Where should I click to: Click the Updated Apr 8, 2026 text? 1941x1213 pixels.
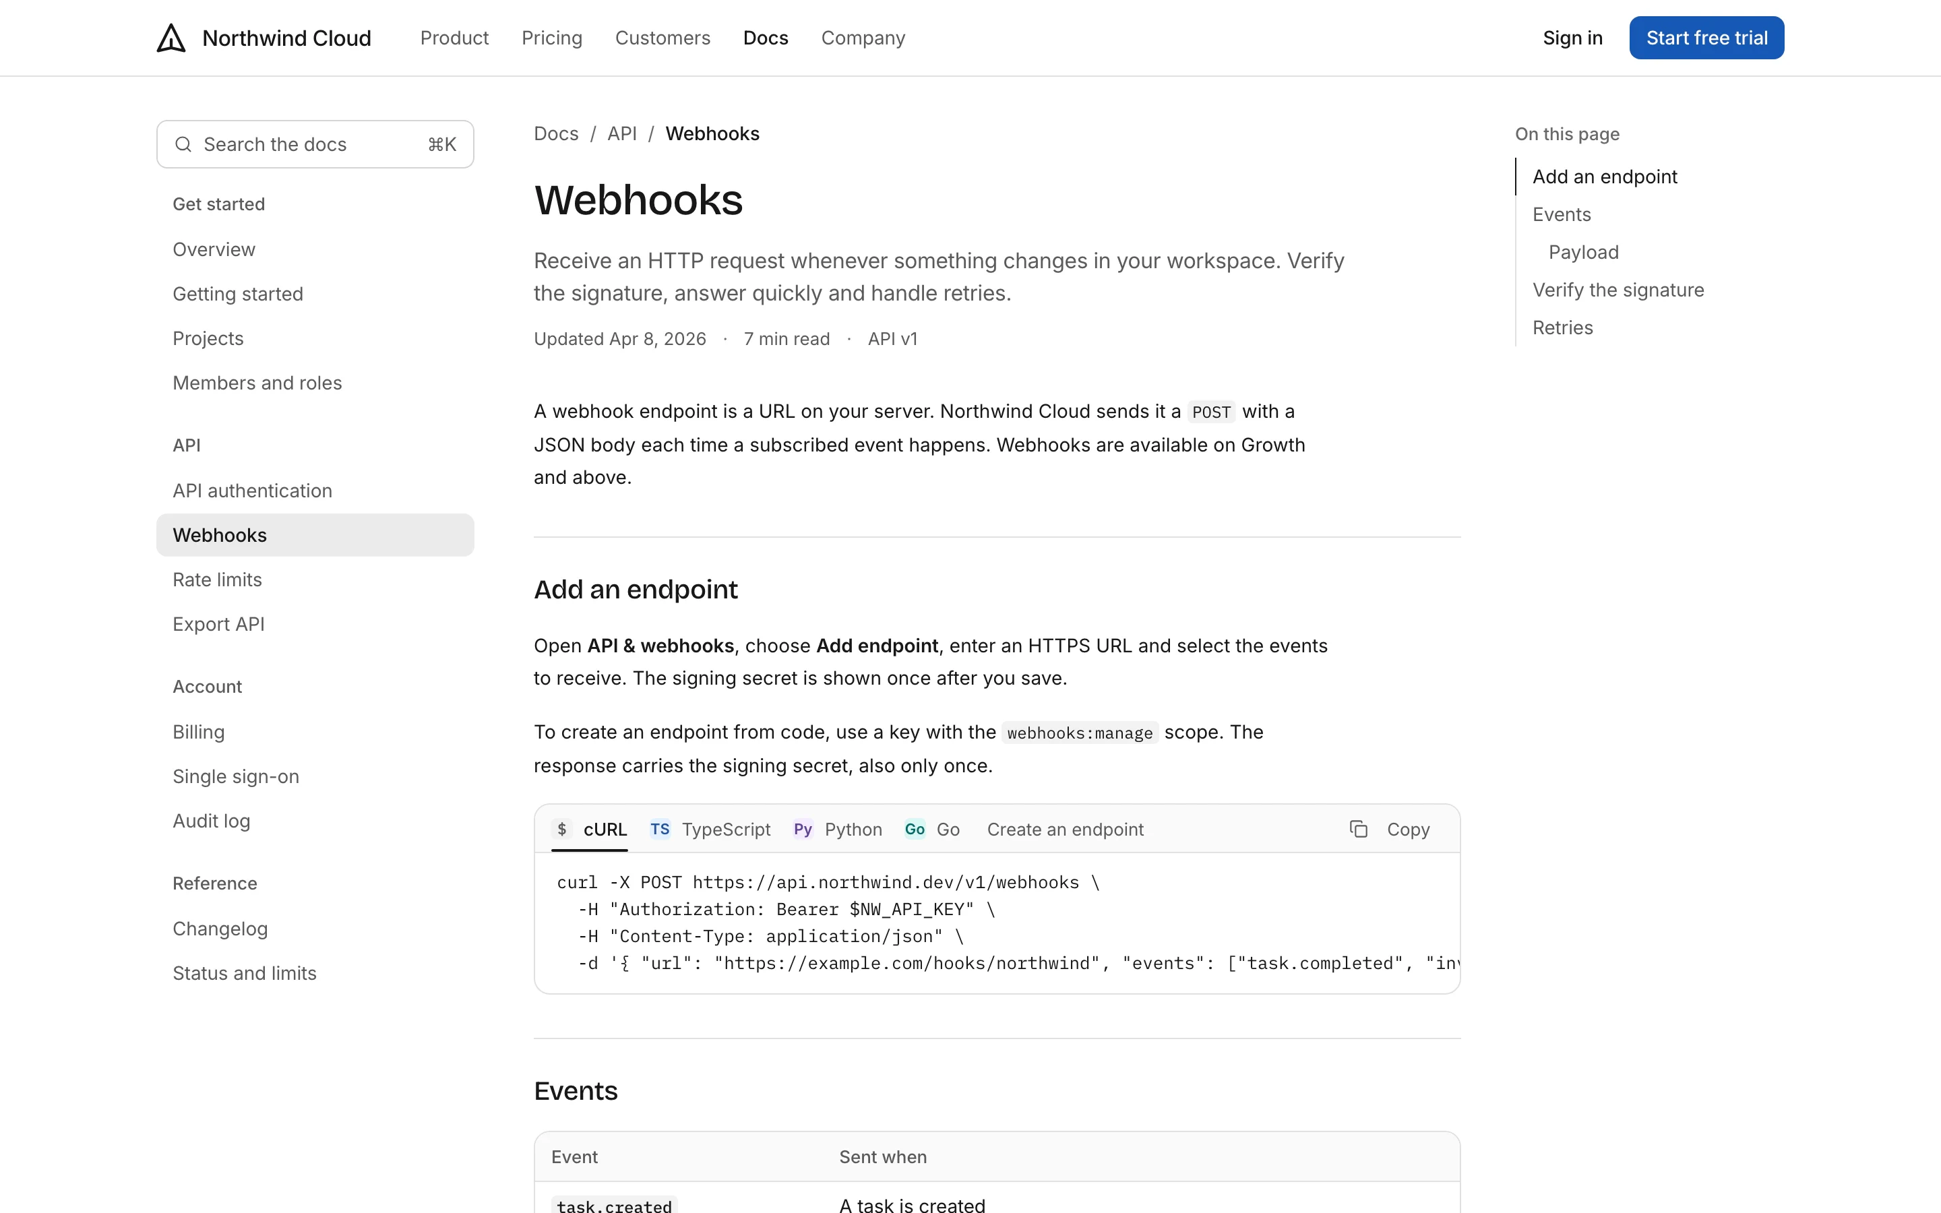coord(620,338)
